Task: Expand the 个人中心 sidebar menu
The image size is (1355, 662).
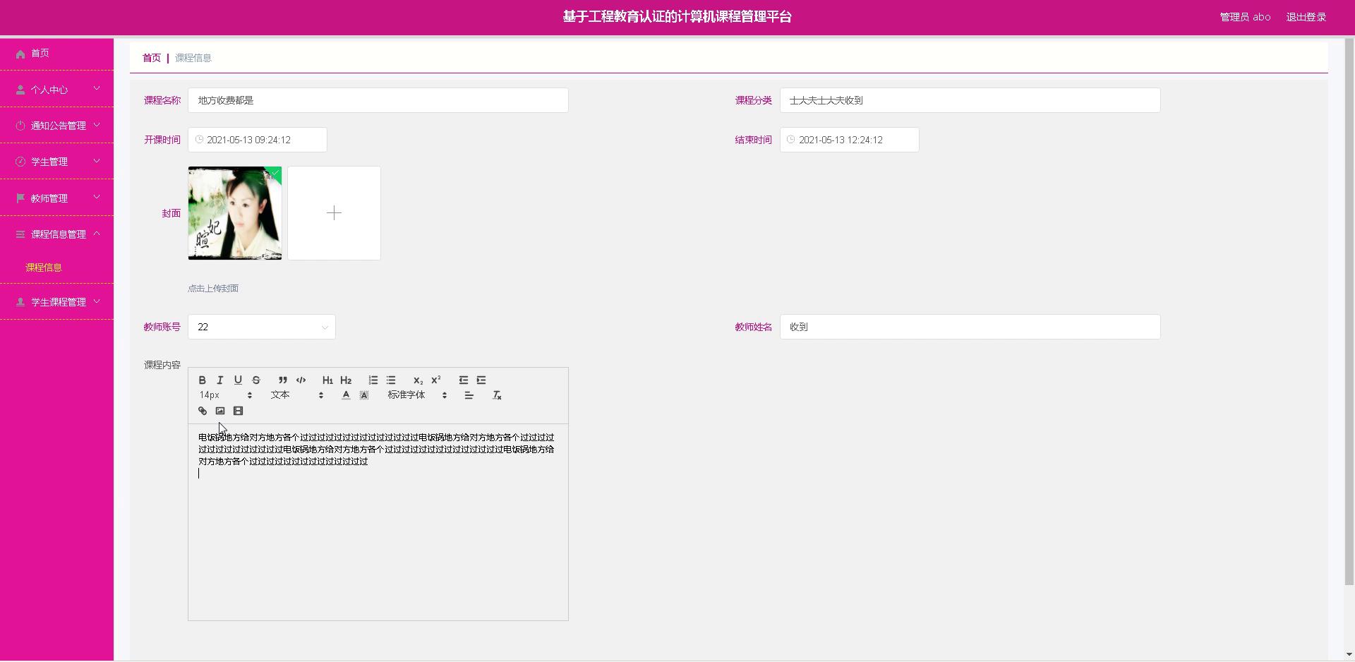Action: 56,90
